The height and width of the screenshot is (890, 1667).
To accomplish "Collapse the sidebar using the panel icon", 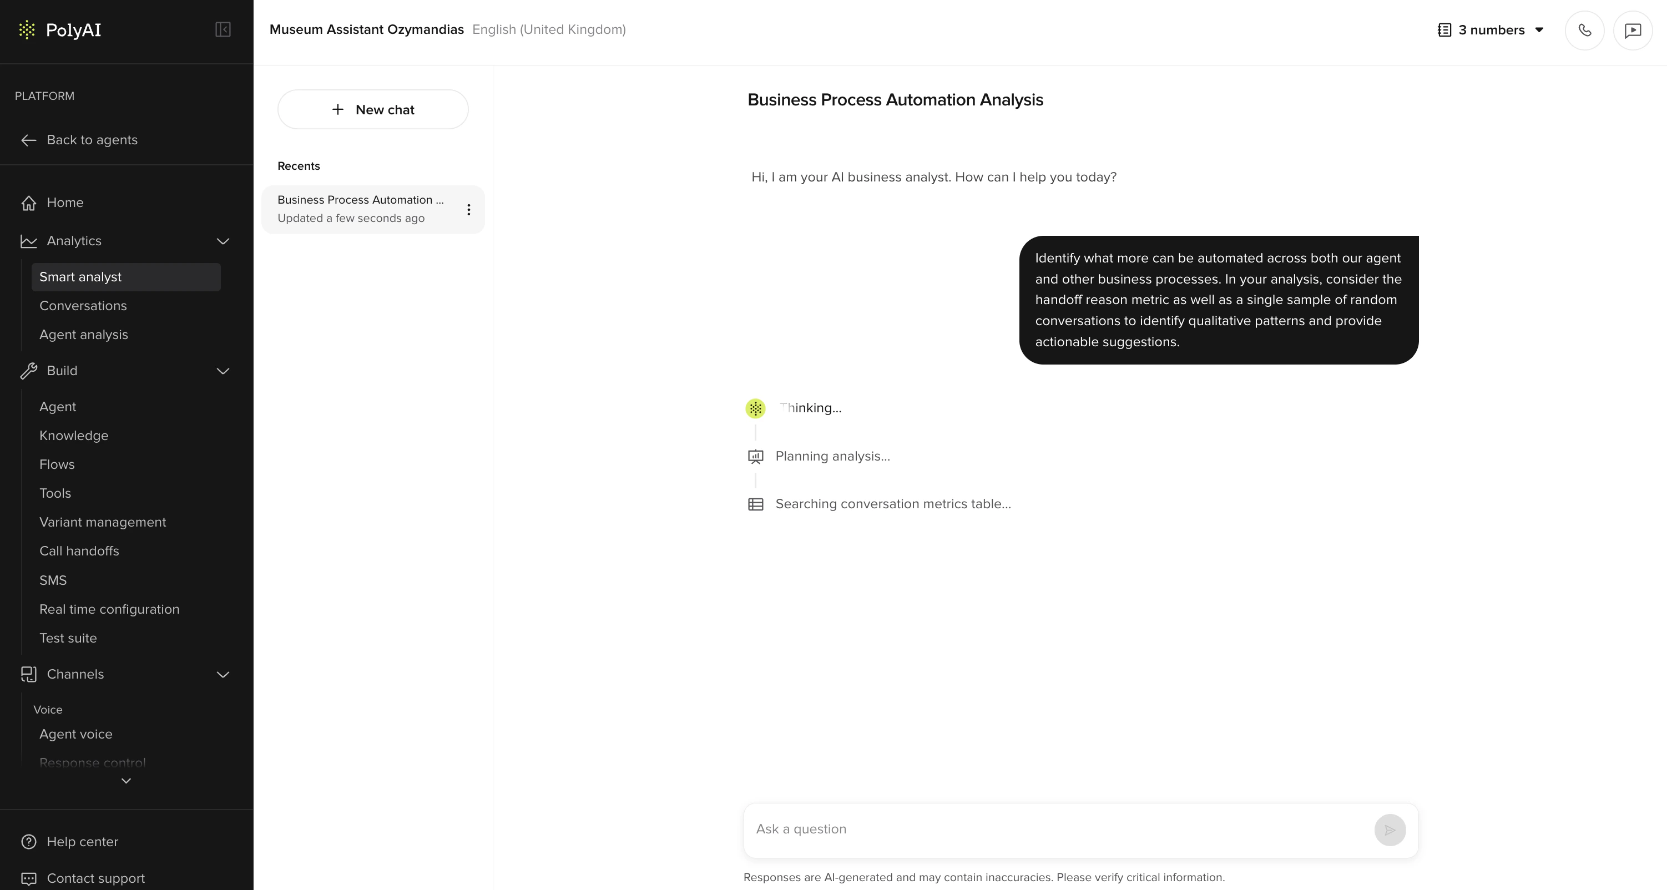I will 223,30.
